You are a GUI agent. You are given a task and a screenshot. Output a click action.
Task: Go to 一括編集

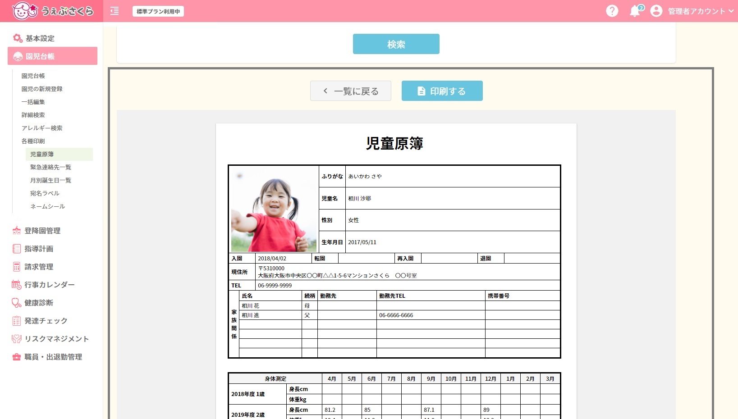click(x=33, y=102)
